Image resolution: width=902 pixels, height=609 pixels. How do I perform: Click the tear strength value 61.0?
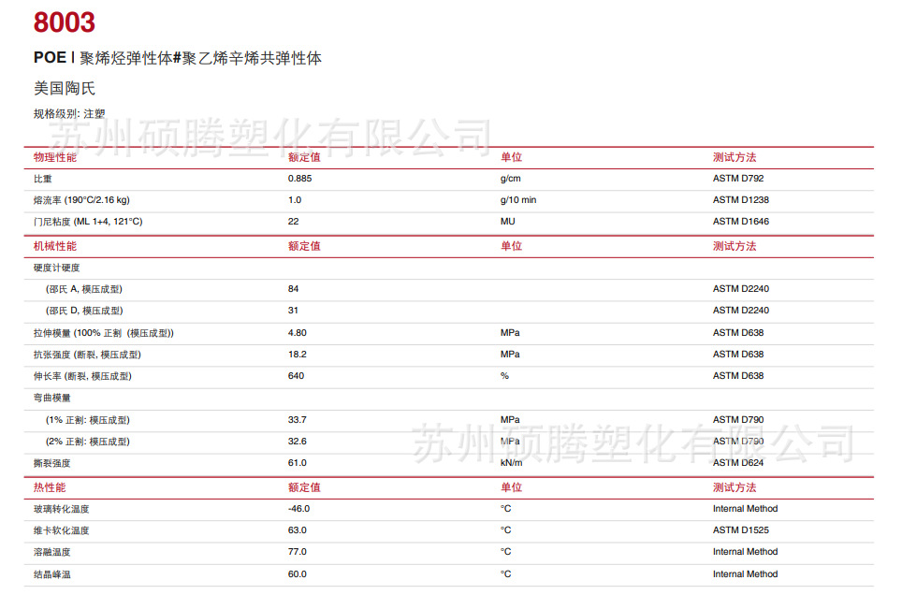(298, 463)
